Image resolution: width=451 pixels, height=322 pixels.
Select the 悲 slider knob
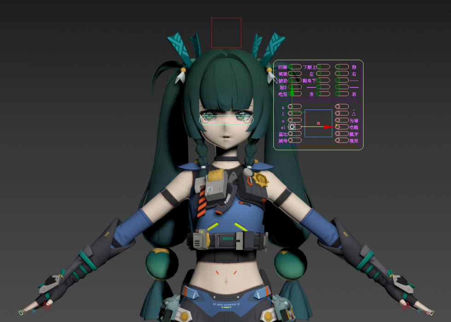[x=338, y=67]
